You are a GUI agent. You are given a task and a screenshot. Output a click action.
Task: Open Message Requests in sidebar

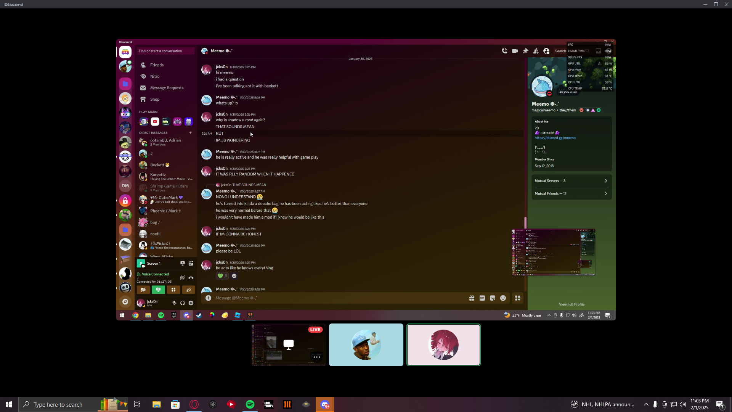pos(167,88)
